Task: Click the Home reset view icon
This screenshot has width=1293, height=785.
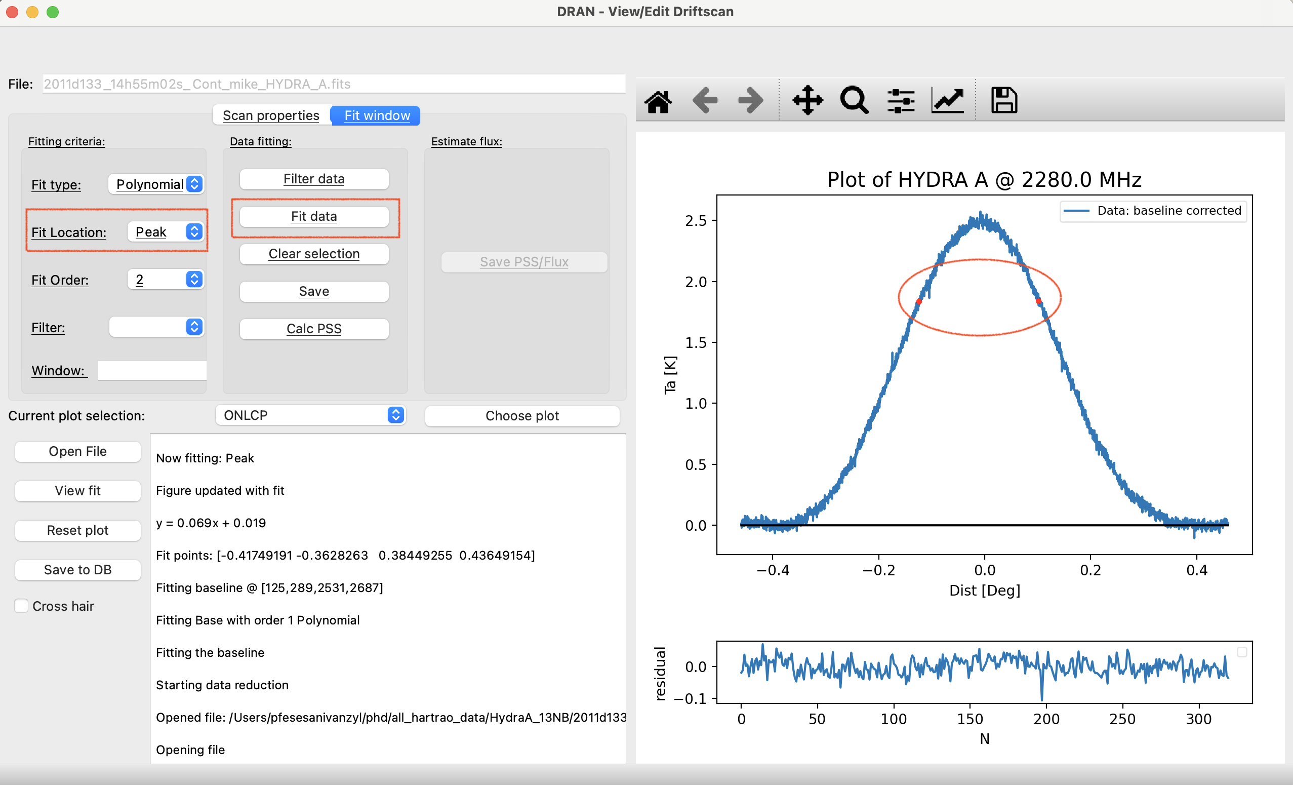Action: (658, 101)
